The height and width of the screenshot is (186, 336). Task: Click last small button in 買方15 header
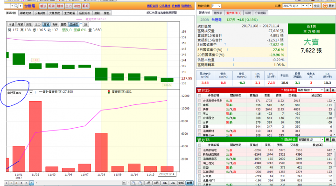(x=333, y=90)
